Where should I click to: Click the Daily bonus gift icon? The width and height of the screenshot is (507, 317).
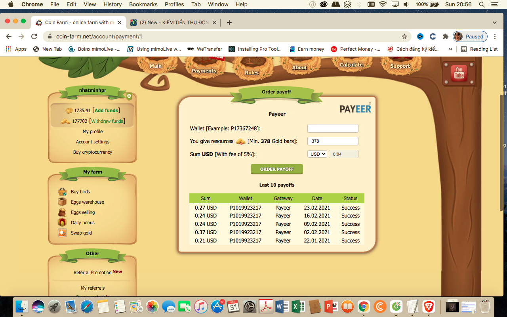pos(62,223)
